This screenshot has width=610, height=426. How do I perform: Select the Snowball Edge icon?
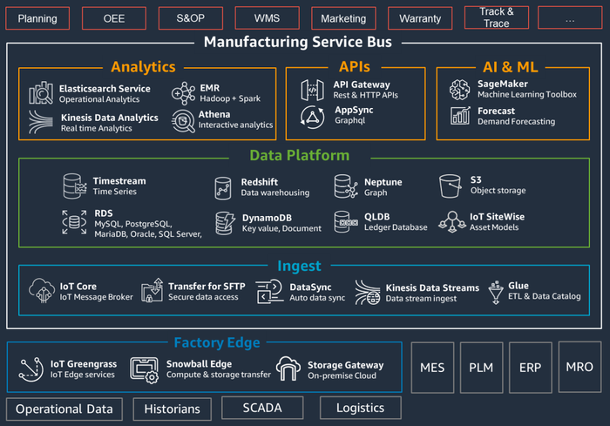(x=145, y=370)
